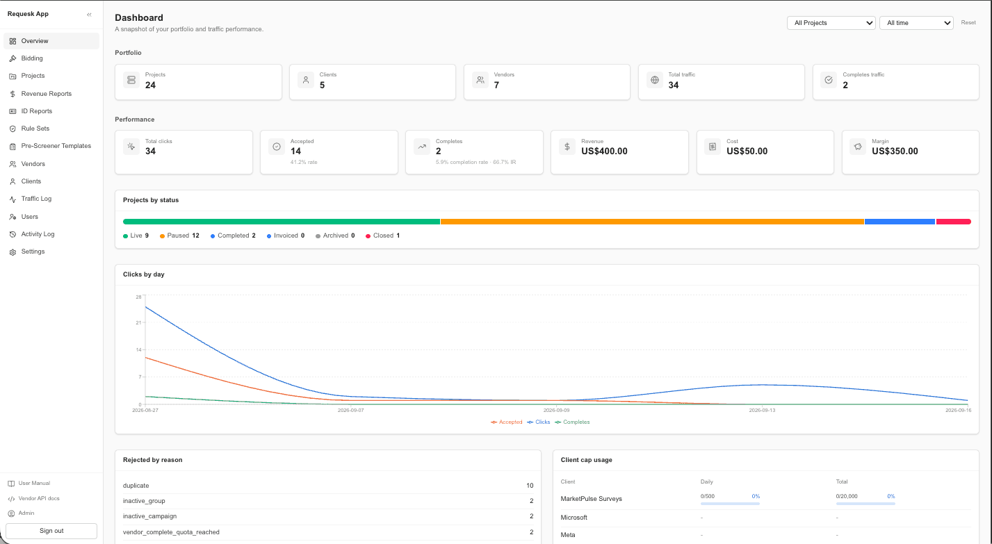992x544 pixels.
Task: Click the Activity Log history icon
Action: click(13, 234)
